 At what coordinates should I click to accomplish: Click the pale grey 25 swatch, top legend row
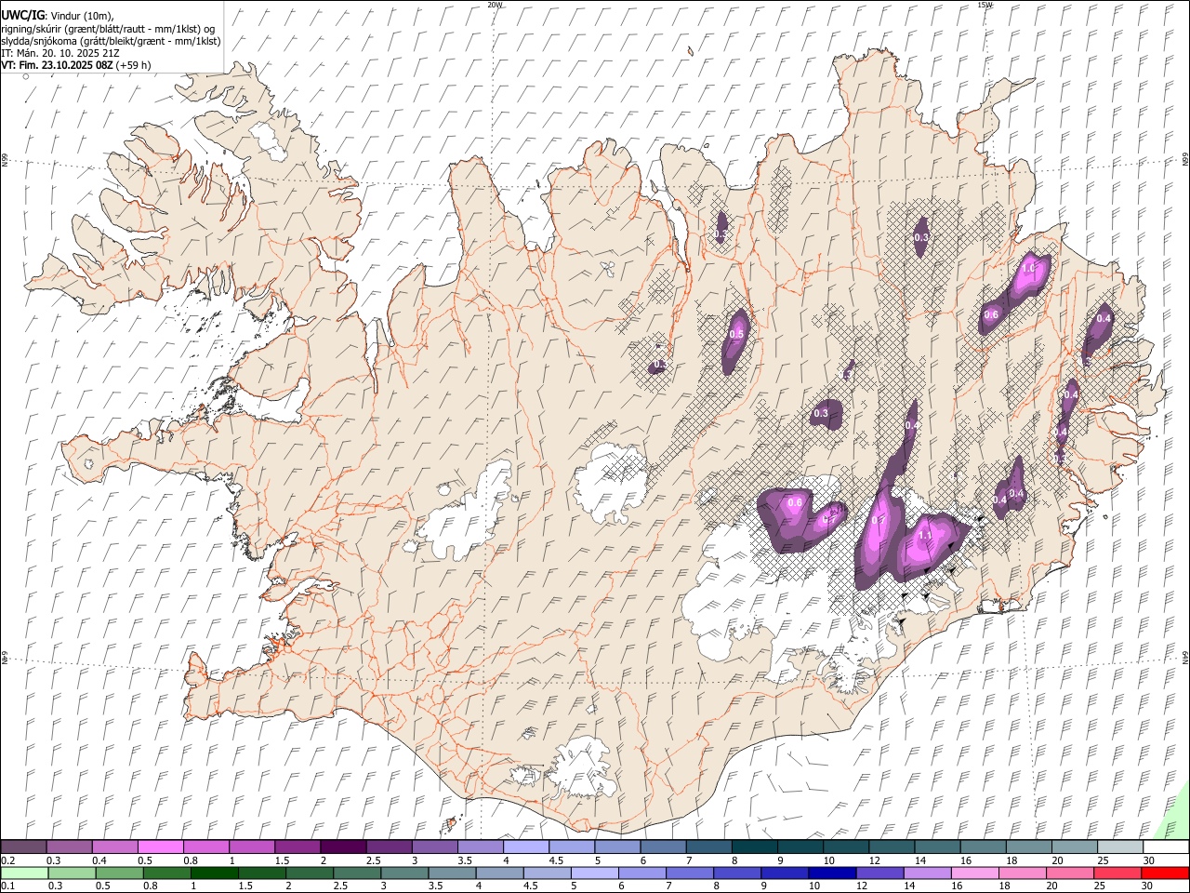[x=1119, y=846]
